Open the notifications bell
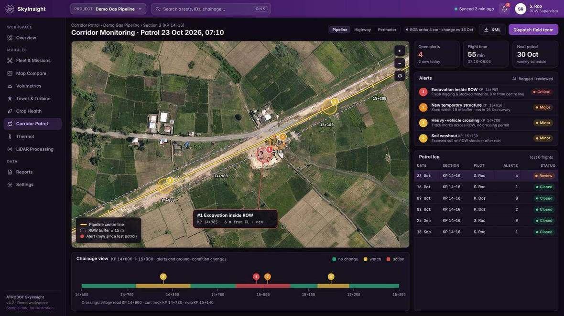 click(504, 9)
